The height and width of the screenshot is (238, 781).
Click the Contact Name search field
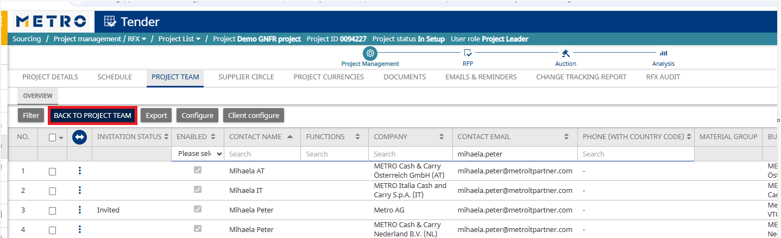coord(262,154)
